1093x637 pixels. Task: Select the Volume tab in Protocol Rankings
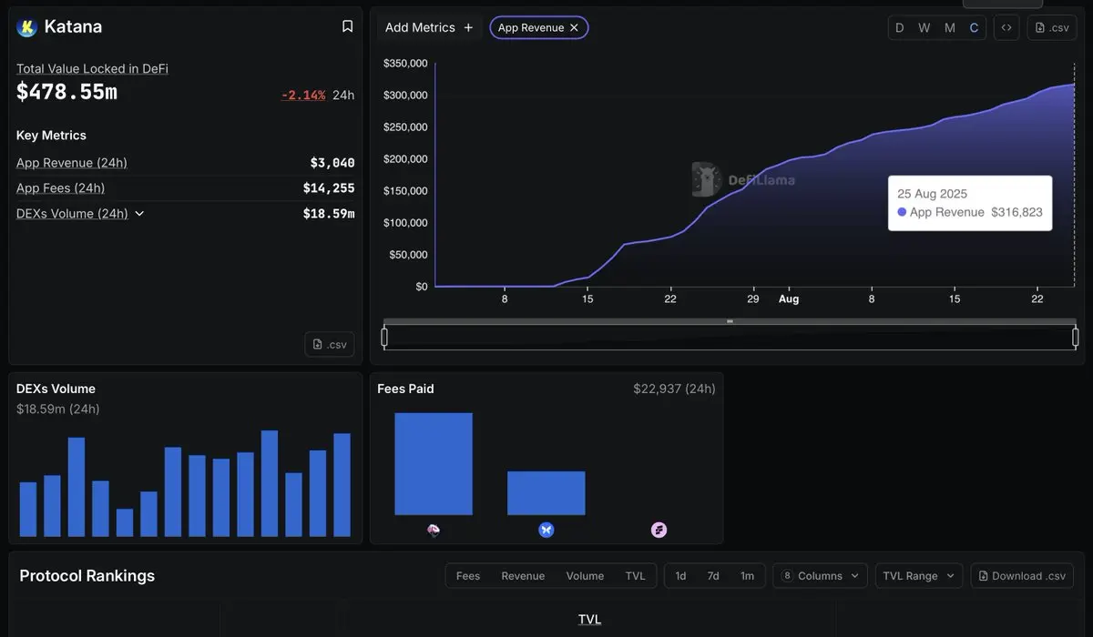585,576
